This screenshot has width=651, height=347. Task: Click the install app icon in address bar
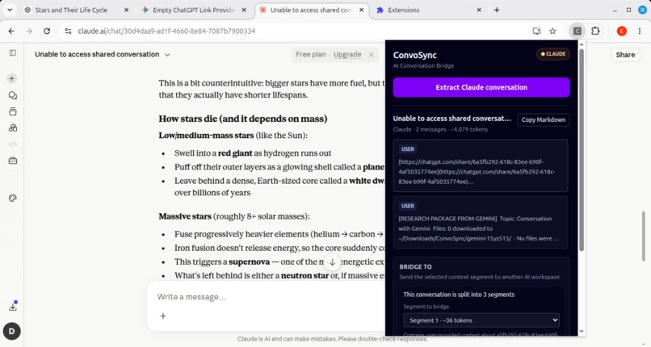pos(536,31)
